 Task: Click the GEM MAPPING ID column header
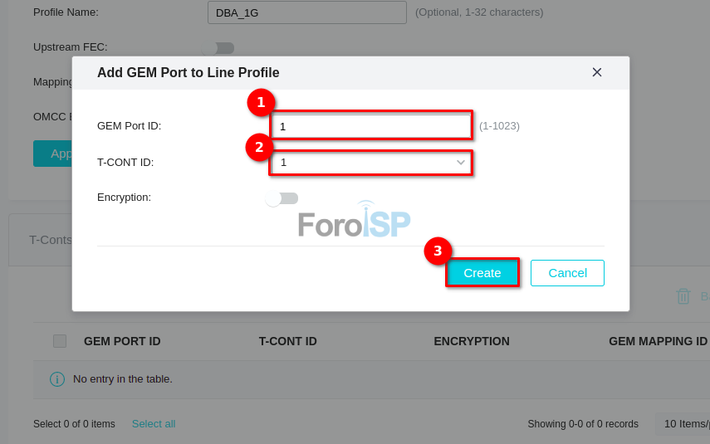(x=658, y=341)
